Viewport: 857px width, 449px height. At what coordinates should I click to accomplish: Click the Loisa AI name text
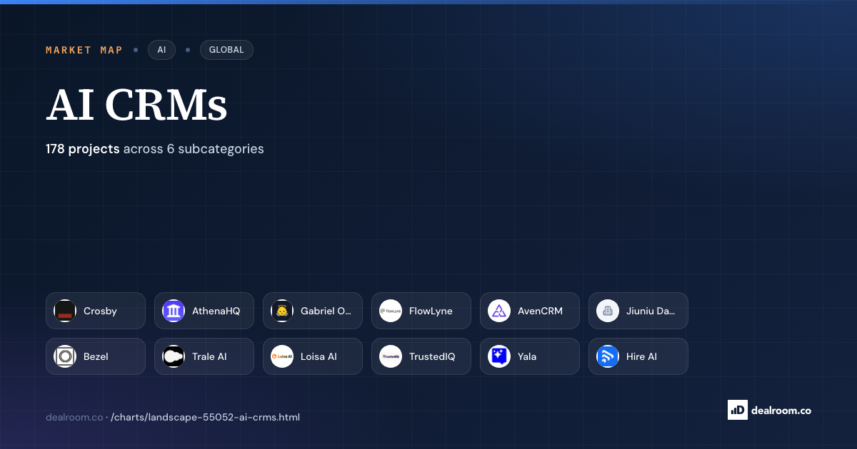point(319,356)
